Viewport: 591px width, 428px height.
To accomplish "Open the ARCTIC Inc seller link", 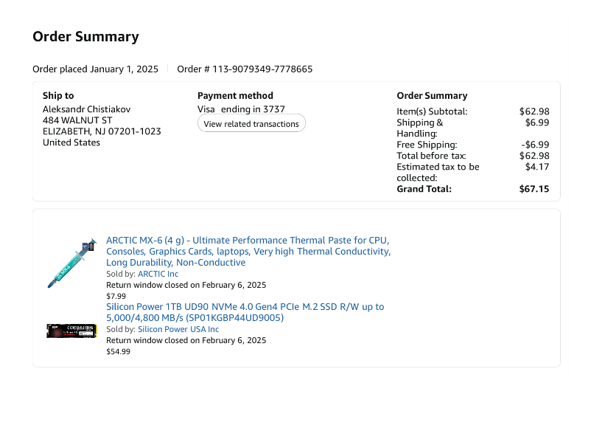I will tap(158, 274).
